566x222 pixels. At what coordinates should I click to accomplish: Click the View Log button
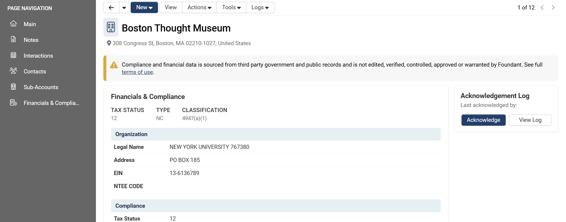coord(530,120)
